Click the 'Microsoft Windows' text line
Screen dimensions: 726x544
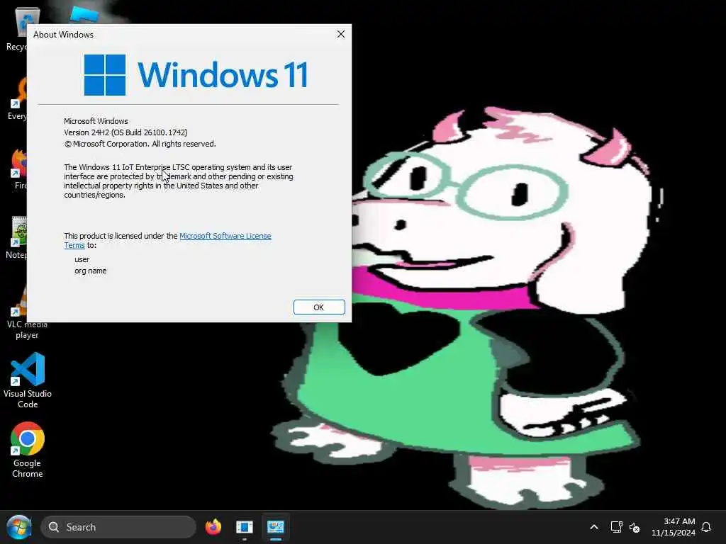[96, 121]
